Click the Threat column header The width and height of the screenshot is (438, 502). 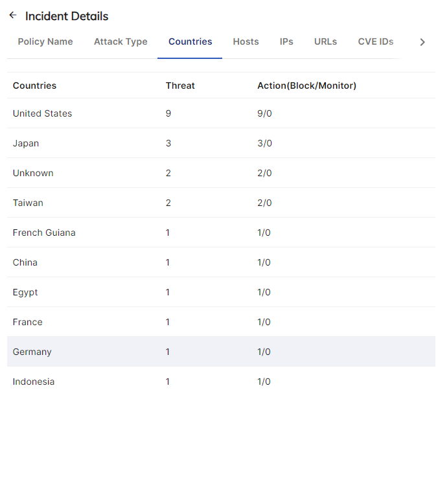[180, 86]
